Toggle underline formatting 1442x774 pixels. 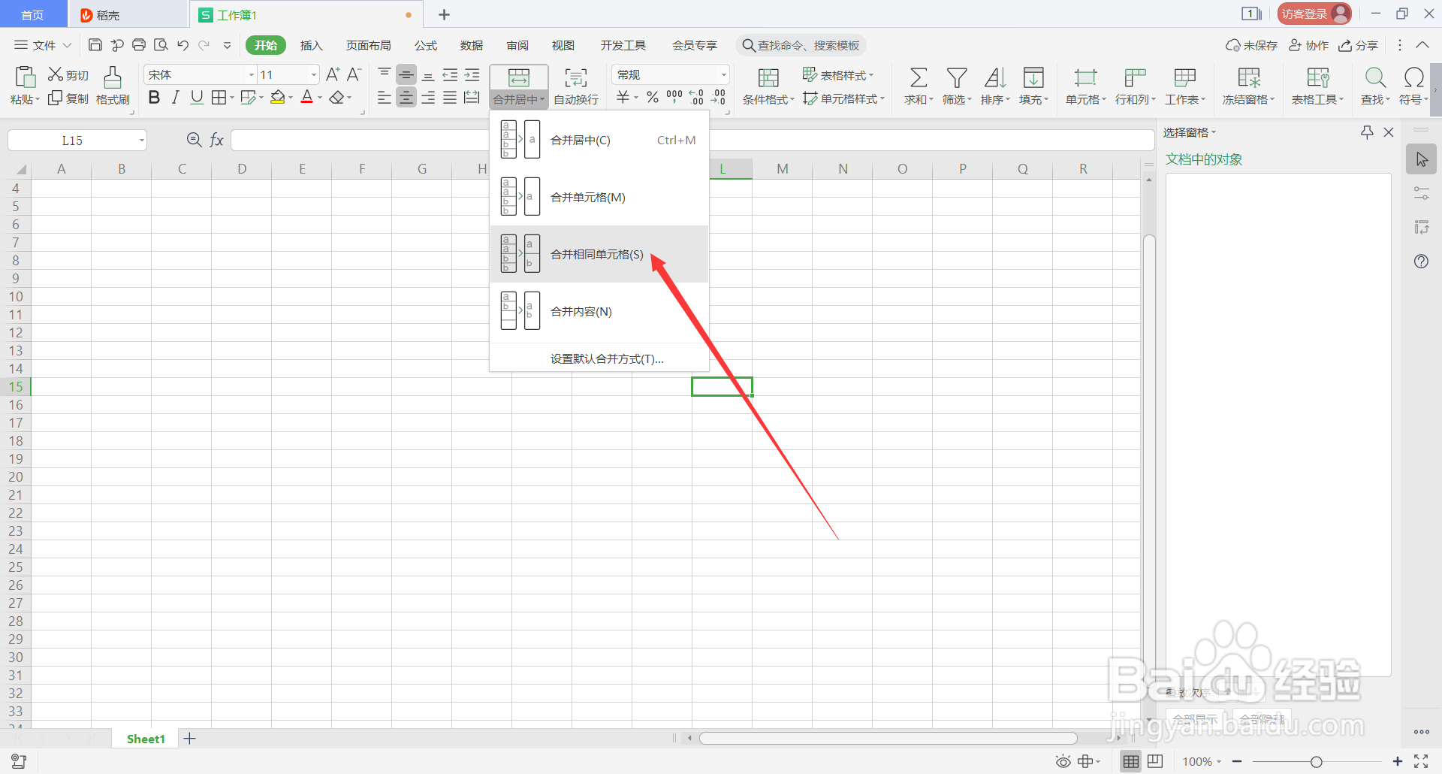point(196,97)
